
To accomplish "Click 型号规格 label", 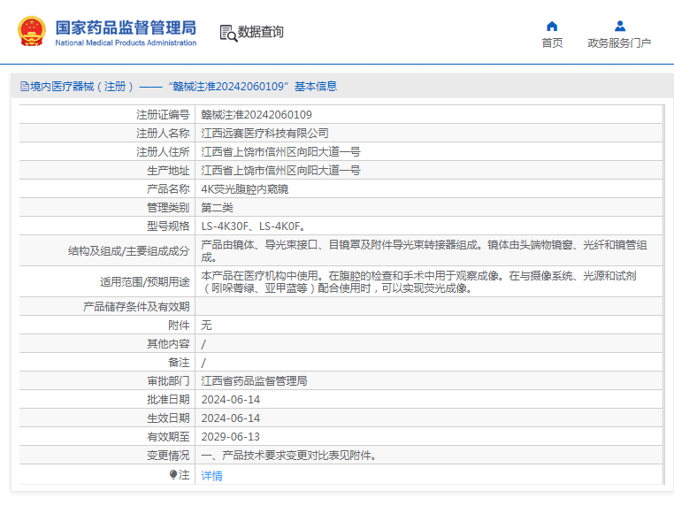I will click(x=168, y=226).
